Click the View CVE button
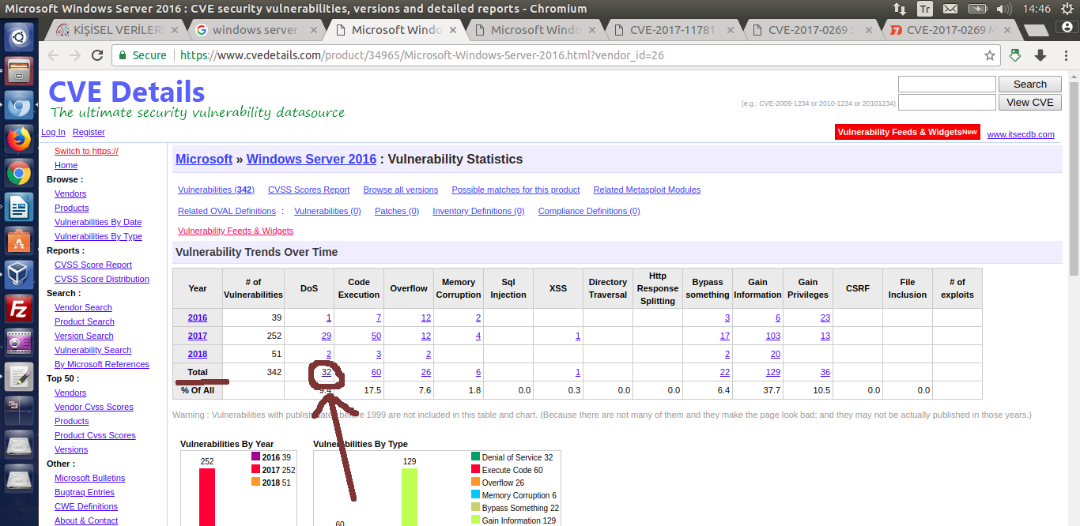The height and width of the screenshot is (526, 1080). coord(1029,103)
